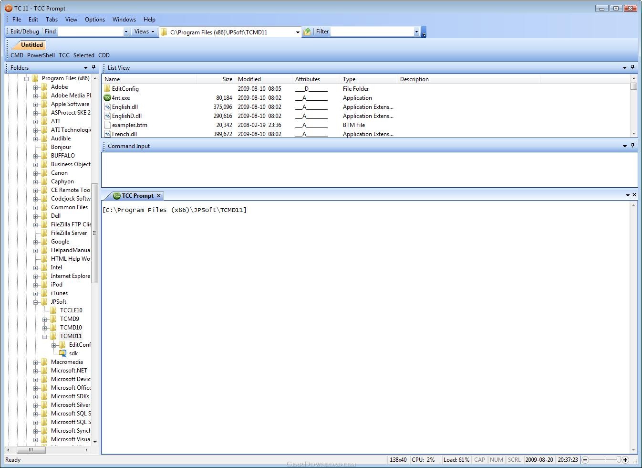Switch to the Untitled tab

pyautogui.click(x=32, y=45)
